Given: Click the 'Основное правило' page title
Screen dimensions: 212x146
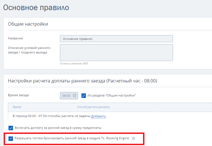Looking at the screenshot, I should 36,7.
